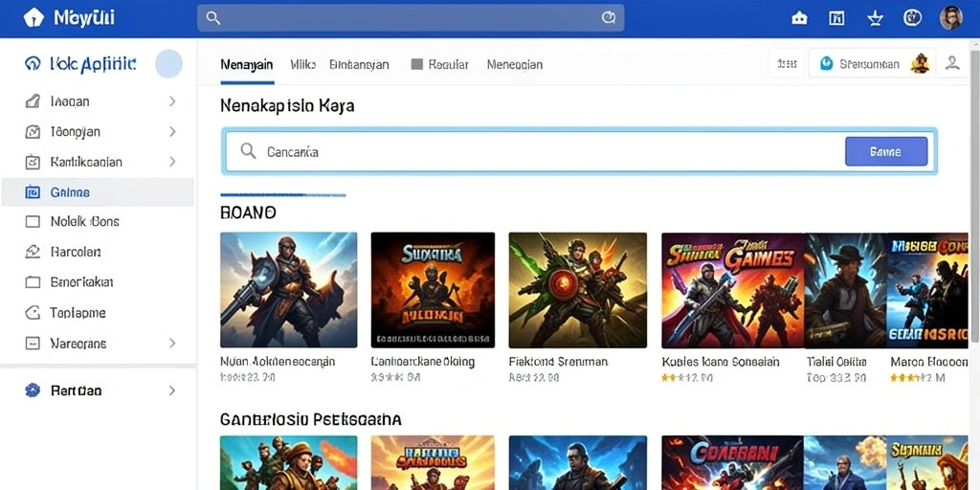980x490 pixels.
Task: Click the light blue circle beside Volc Apfinic
Action: [x=168, y=64]
